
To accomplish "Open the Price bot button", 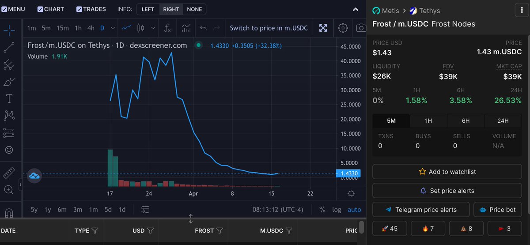I will coord(498,210).
